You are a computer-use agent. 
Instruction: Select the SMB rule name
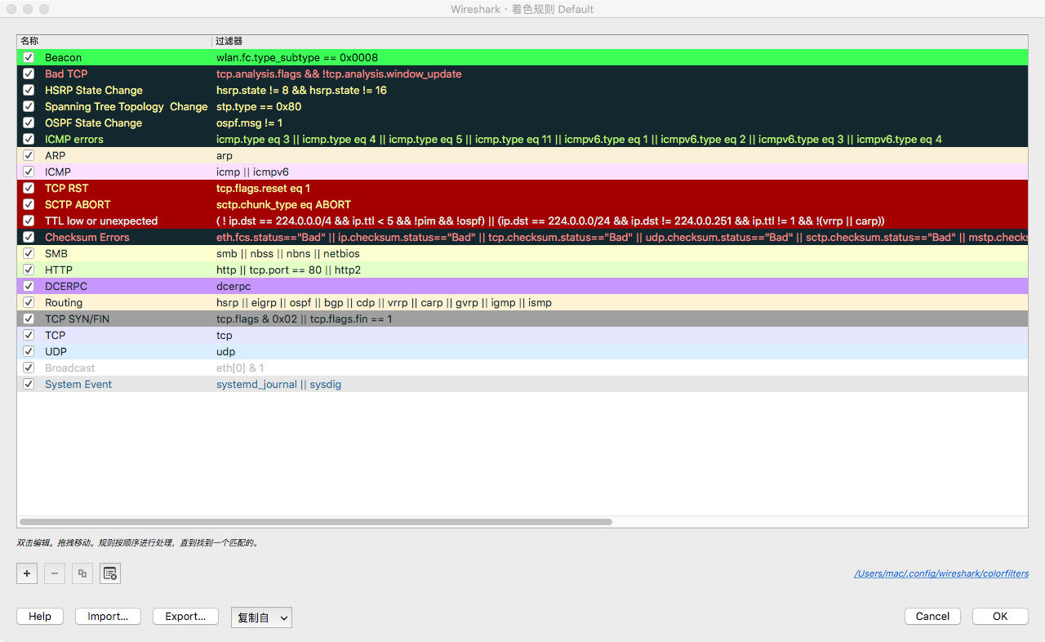[x=56, y=254]
